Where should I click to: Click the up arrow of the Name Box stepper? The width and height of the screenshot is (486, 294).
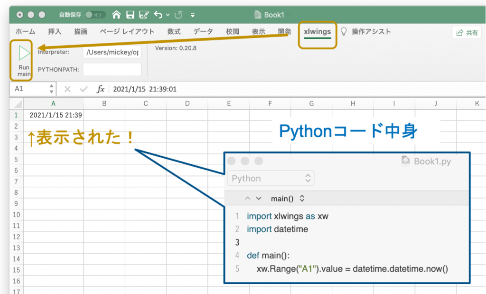pyautogui.click(x=51, y=86)
